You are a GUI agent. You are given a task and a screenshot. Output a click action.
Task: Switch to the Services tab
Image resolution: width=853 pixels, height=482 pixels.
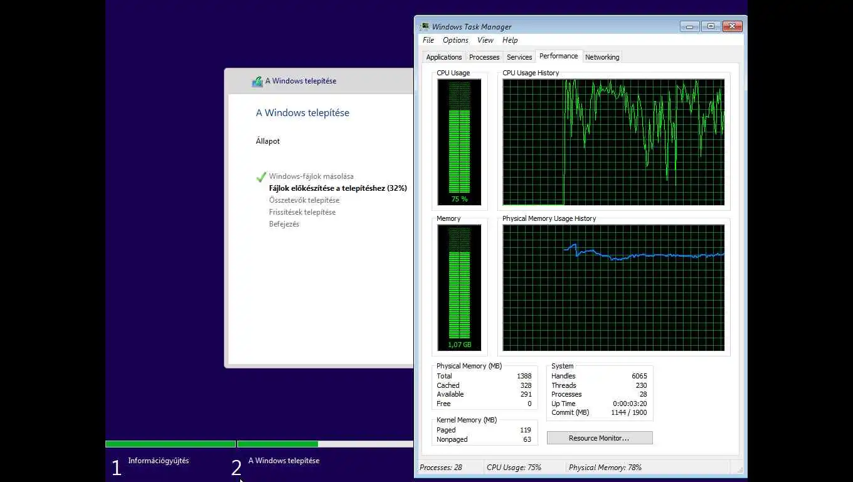pos(519,57)
